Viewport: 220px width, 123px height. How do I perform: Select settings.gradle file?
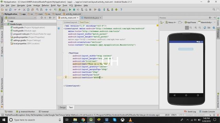click(x=26, y=40)
